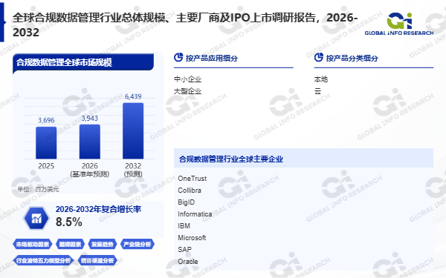Click the 销售渠道分析 tag
The width and height of the screenshot is (446, 278).
(x=97, y=260)
